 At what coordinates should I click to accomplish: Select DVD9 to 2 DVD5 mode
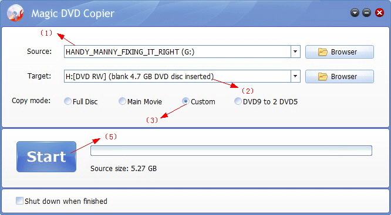[266, 101]
